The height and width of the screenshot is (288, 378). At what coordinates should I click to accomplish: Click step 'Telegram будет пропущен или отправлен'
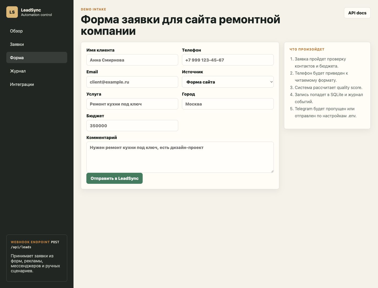(325, 112)
